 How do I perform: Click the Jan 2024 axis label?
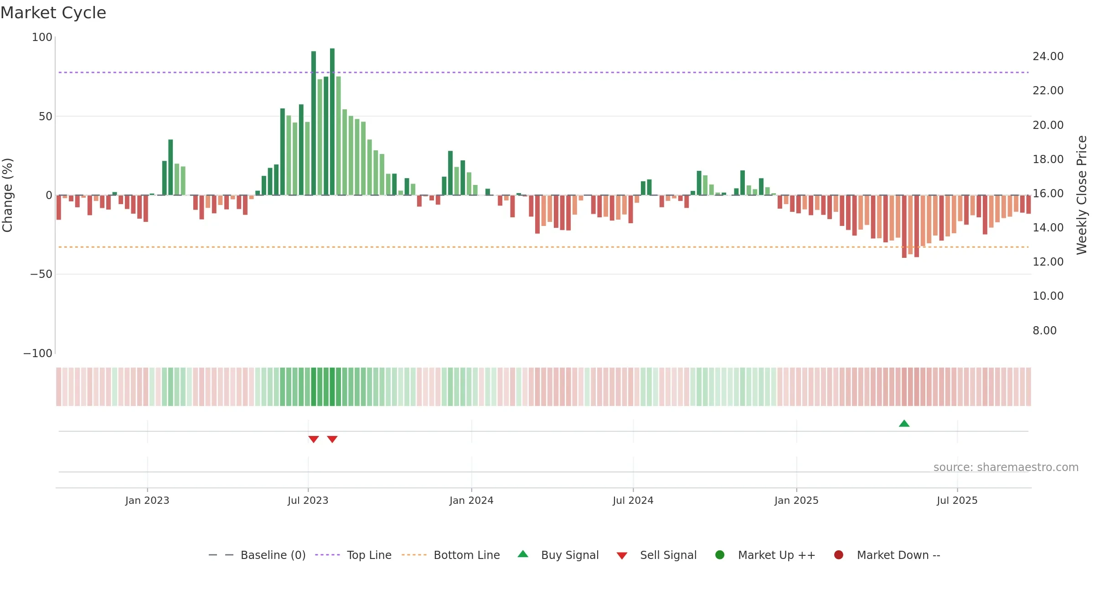coord(471,501)
